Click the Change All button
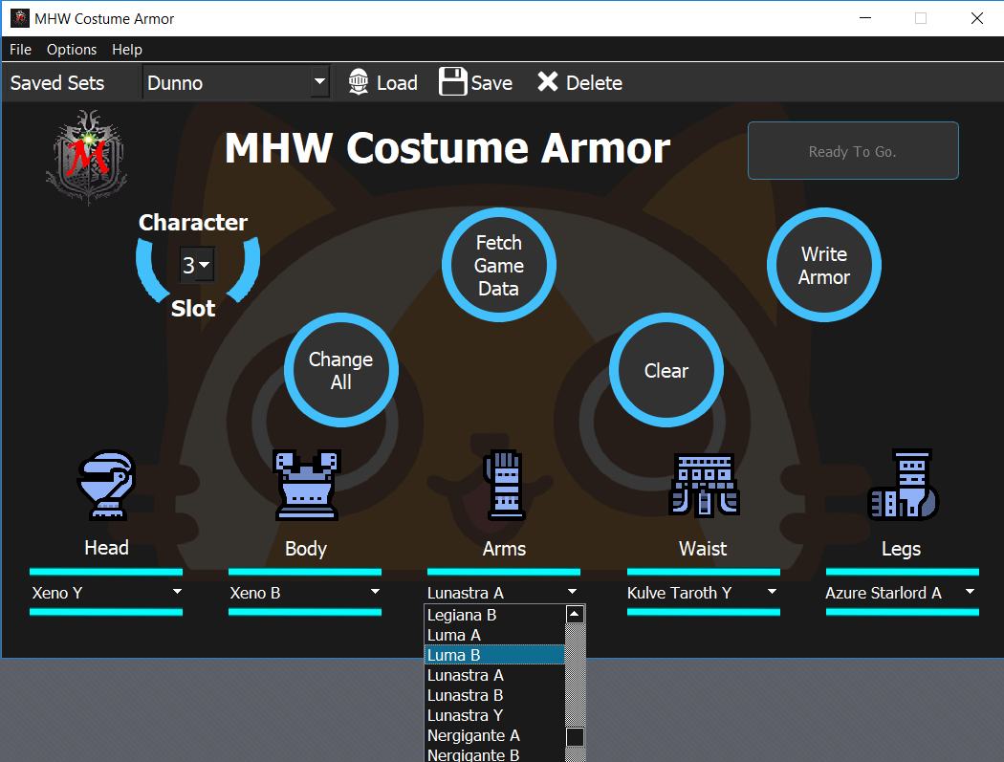 pos(341,370)
